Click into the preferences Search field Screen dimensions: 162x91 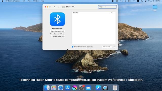pyautogui.click(x=107, y=7)
